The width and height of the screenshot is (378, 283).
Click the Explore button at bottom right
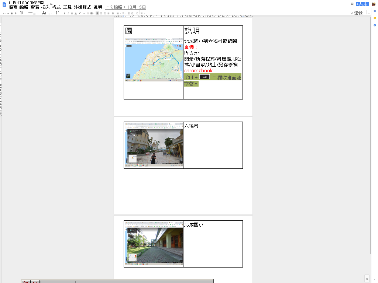coord(367,279)
